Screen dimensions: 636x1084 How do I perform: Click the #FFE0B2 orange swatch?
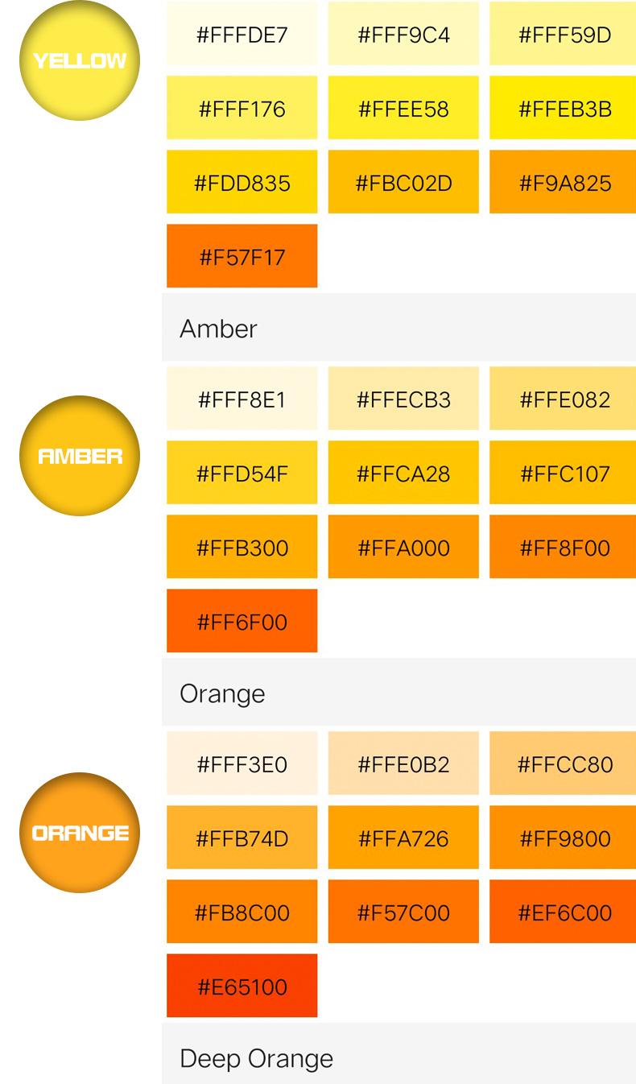[x=403, y=764]
